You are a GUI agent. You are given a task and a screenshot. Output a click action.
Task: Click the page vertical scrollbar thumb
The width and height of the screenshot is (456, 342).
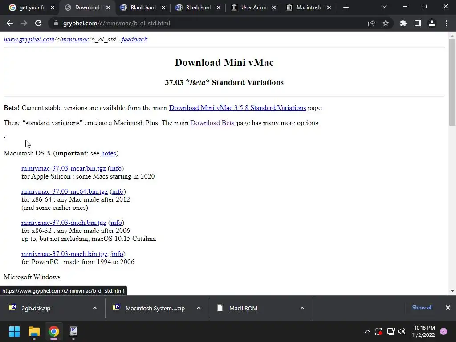tap(452, 82)
